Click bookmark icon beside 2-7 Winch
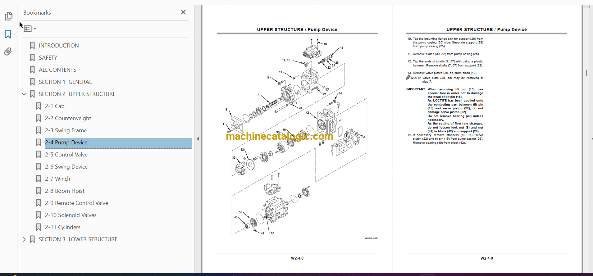The width and height of the screenshot is (593, 276). [x=39, y=179]
